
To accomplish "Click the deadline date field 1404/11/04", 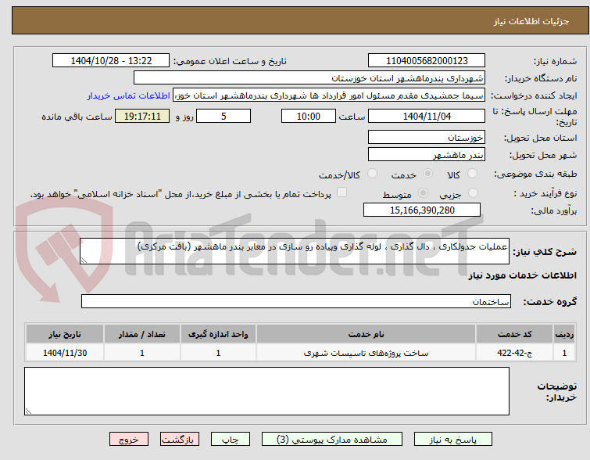I will [427, 116].
